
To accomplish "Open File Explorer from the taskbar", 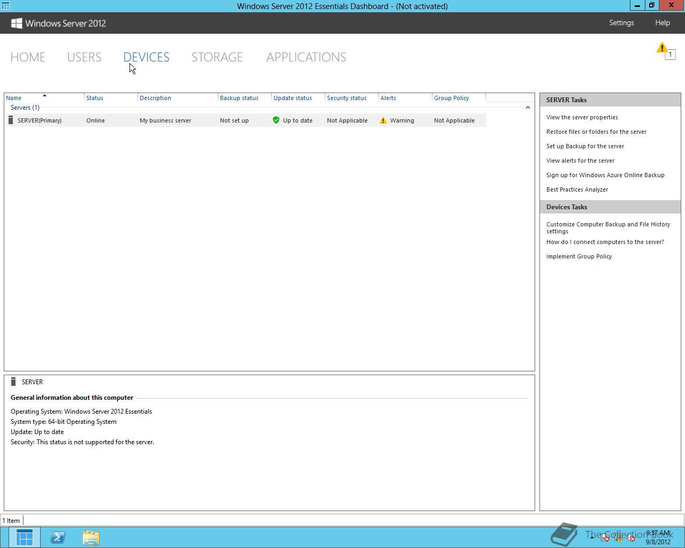I will click(91, 537).
